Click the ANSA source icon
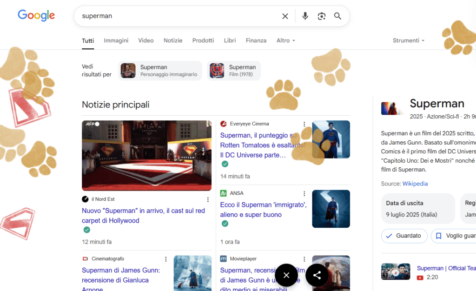This screenshot has height=291, width=476. point(224,193)
